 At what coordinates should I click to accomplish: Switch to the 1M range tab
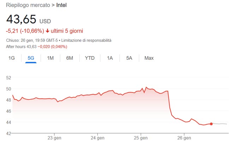click(x=50, y=58)
